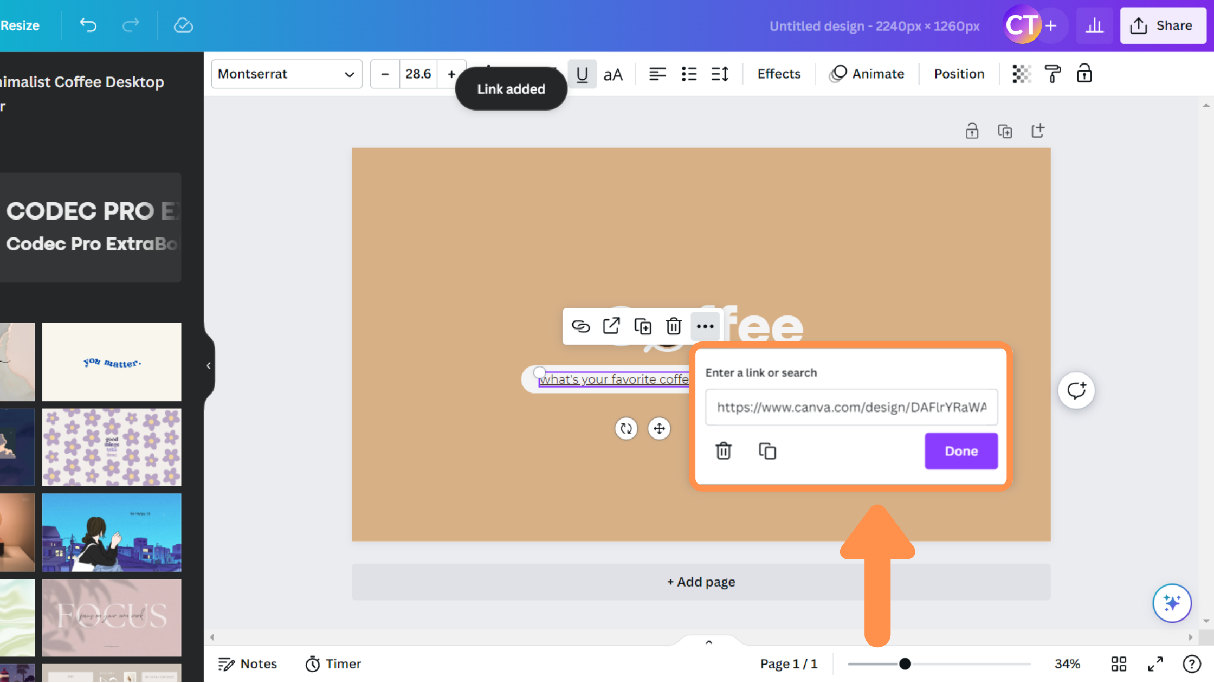Open link in new tab icon
This screenshot has height=683, width=1214.
(x=611, y=326)
